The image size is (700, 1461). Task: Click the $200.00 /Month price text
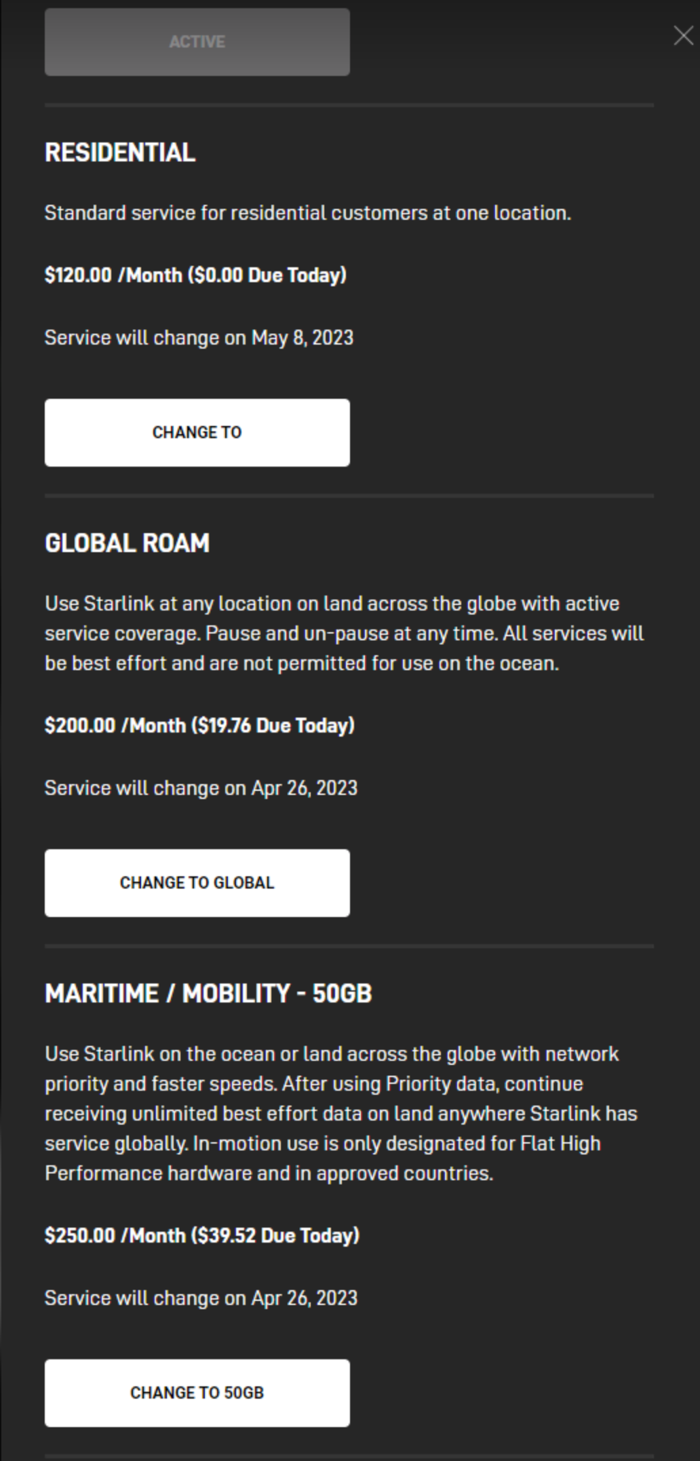(115, 726)
